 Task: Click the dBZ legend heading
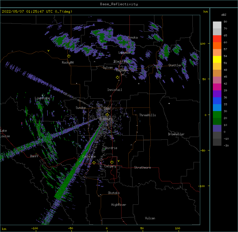[x=224, y=15]
